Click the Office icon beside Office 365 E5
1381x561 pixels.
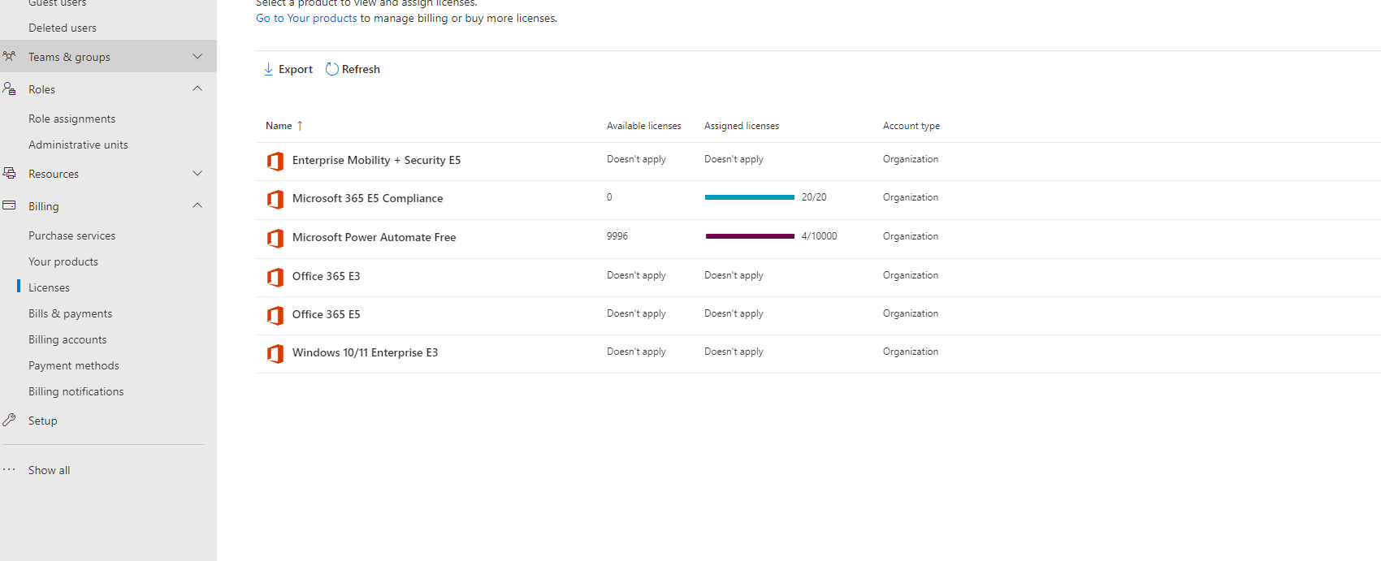pos(275,315)
